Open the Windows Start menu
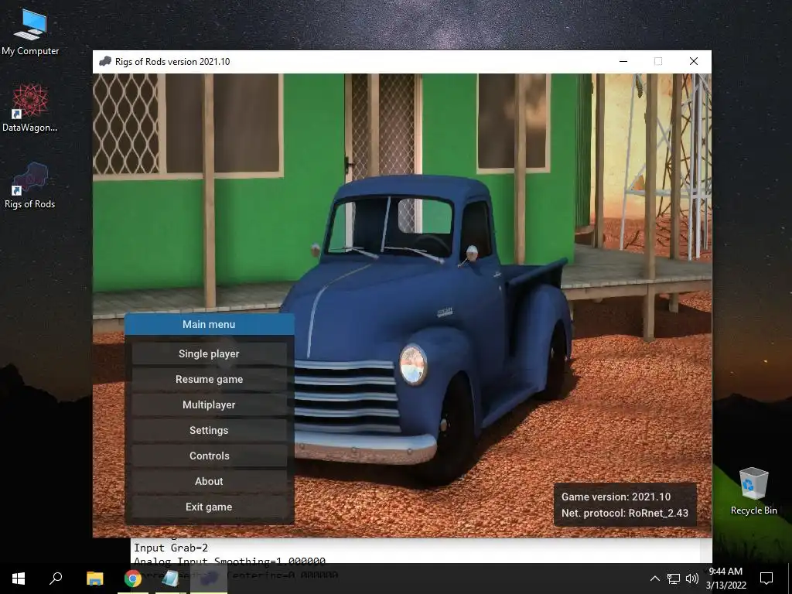The image size is (792, 594). click(x=19, y=579)
